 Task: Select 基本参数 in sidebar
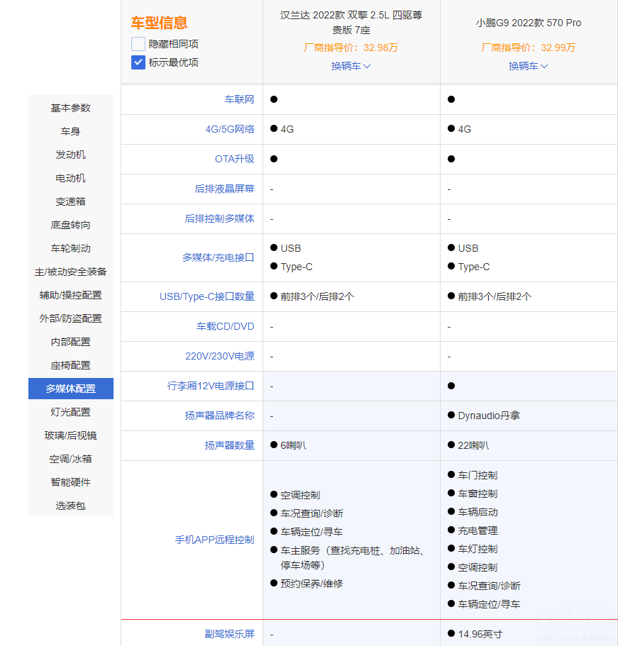[71, 108]
